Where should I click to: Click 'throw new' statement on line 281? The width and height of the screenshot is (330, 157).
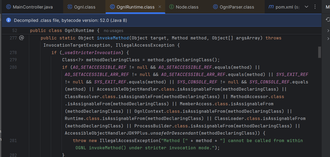coord(85,140)
